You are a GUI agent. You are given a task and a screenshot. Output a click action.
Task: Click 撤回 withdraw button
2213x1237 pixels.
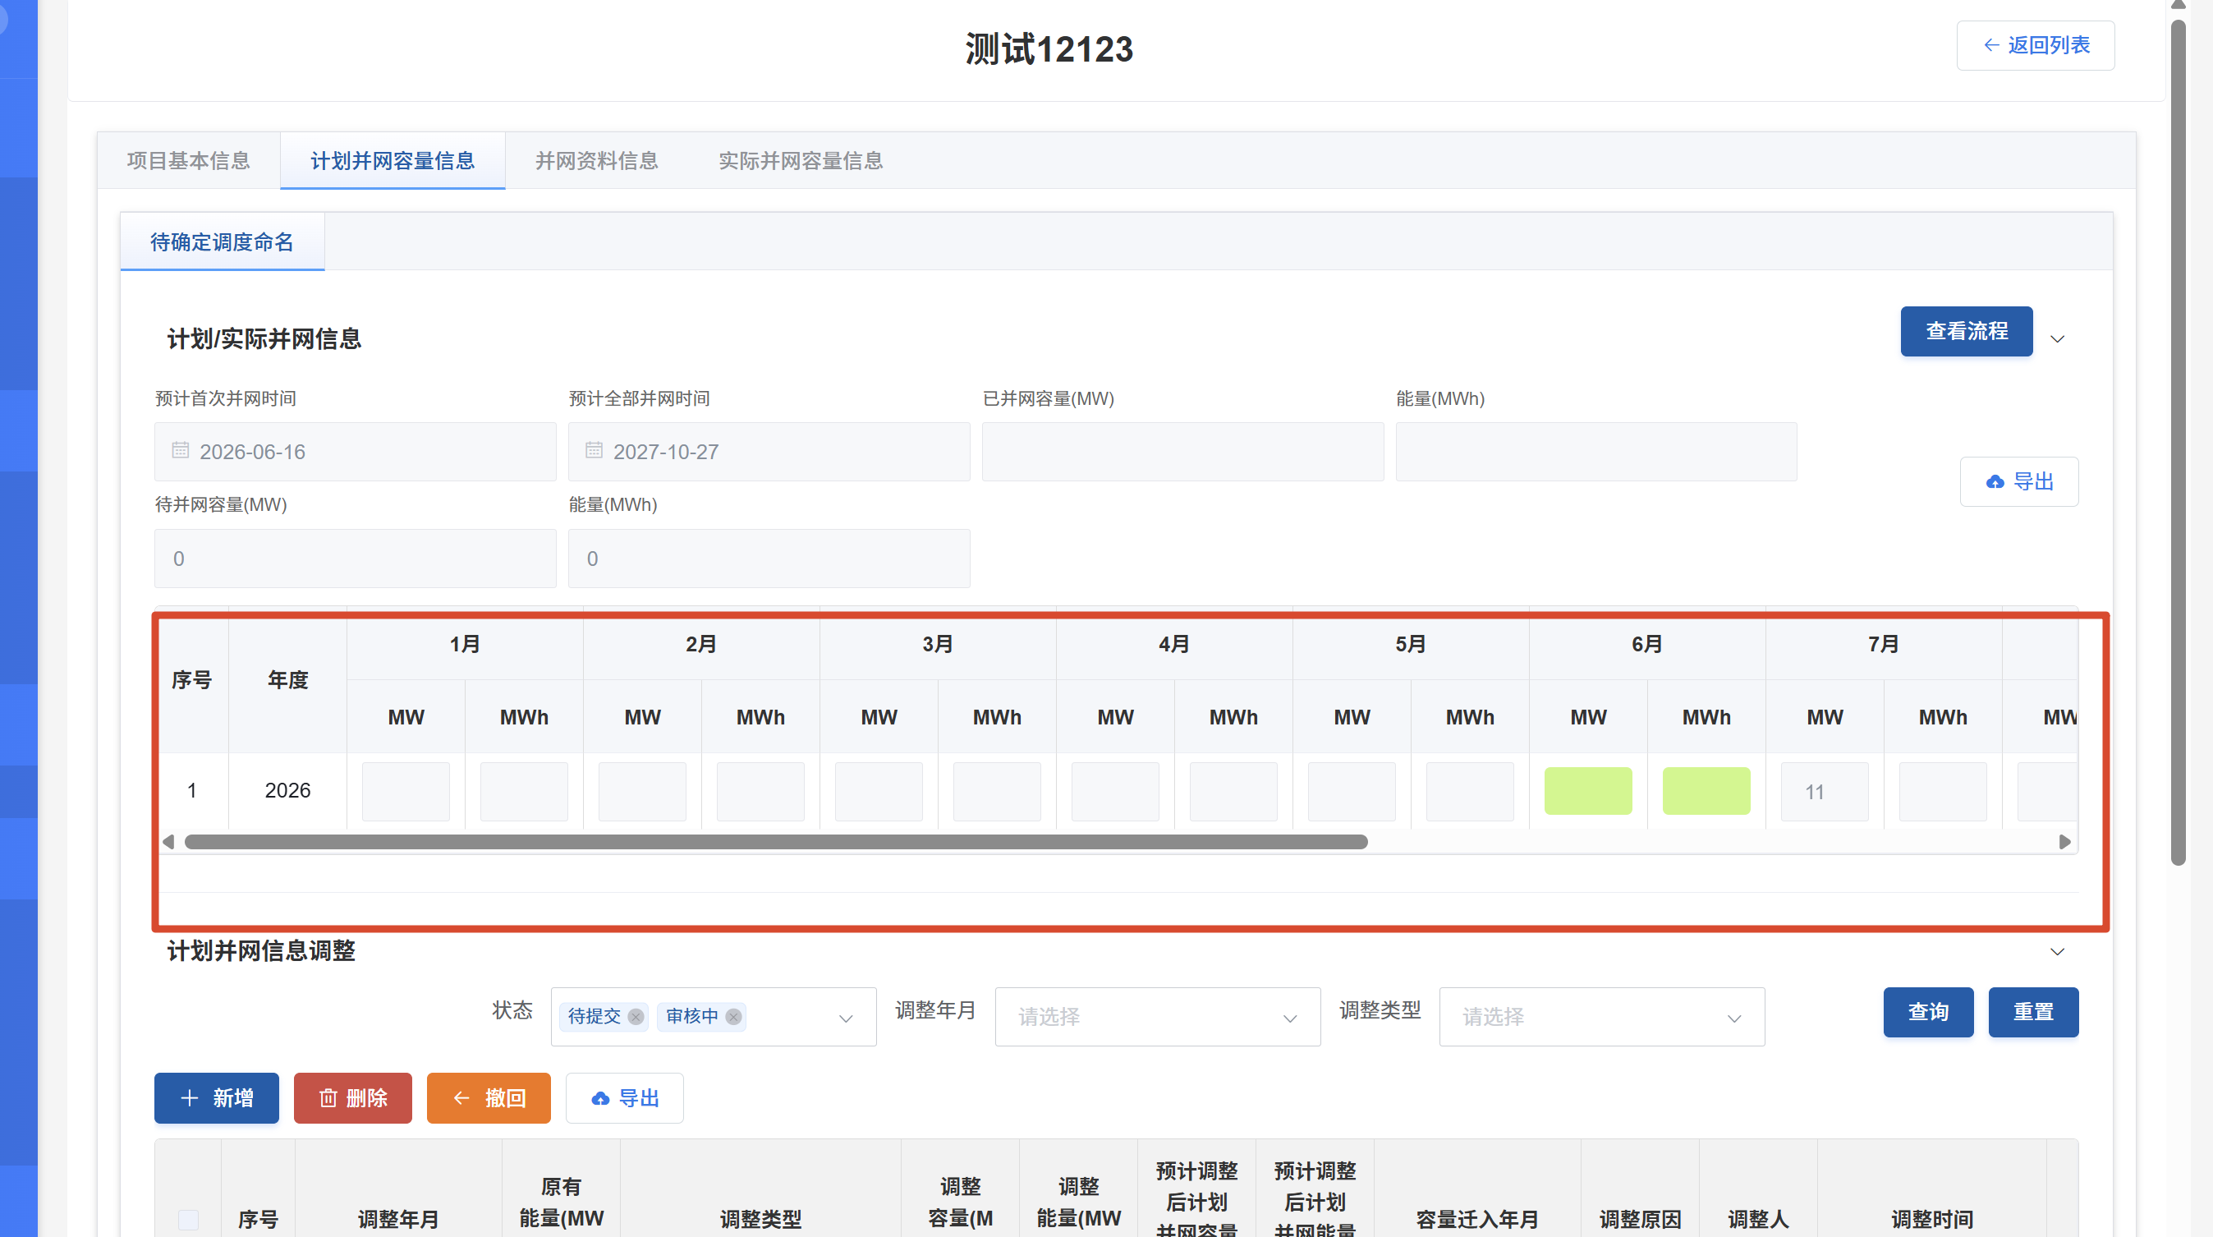[x=489, y=1098]
